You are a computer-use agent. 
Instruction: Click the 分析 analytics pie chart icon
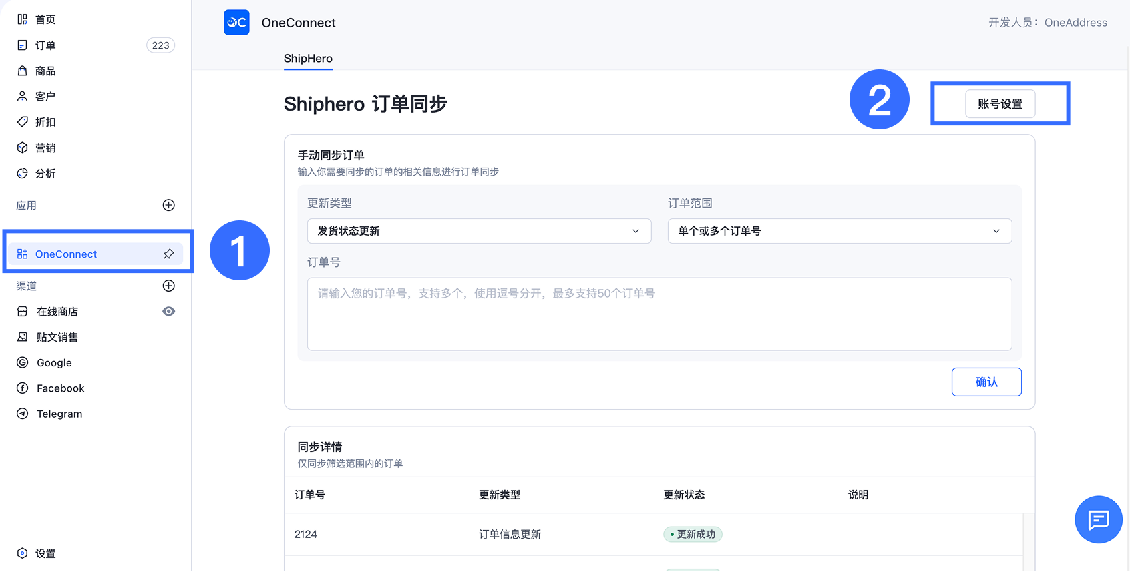click(x=22, y=173)
